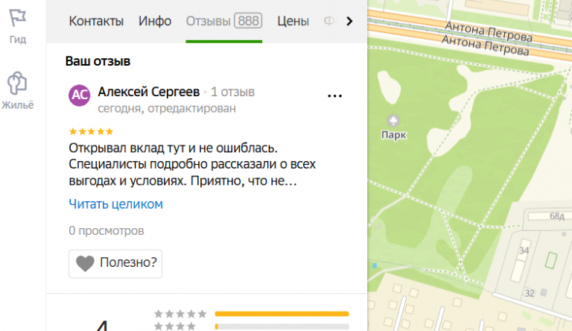Click the '0 просмотров' text
The image size is (572, 331).
pos(107,231)
